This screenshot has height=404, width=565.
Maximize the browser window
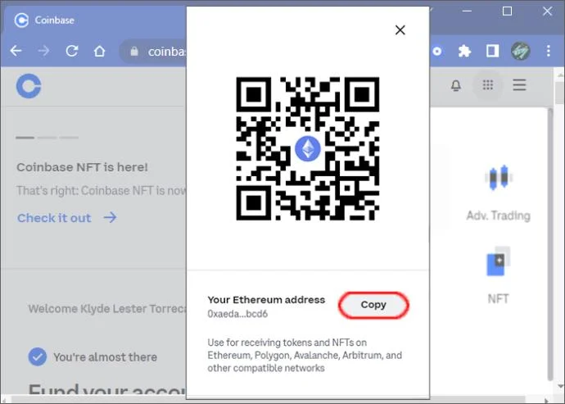click(x=507, y=11)
